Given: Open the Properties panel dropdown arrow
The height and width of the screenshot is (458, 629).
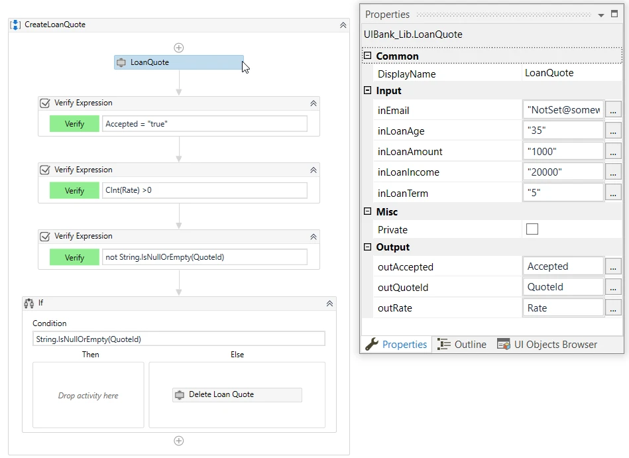Looking at the screenshot, I should 601,15.
